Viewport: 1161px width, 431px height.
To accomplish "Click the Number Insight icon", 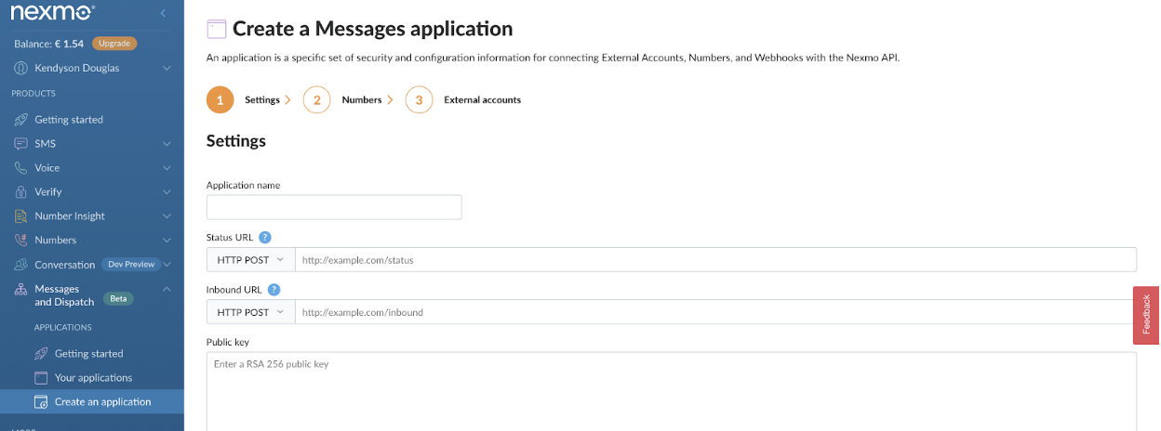I will 20,216.
